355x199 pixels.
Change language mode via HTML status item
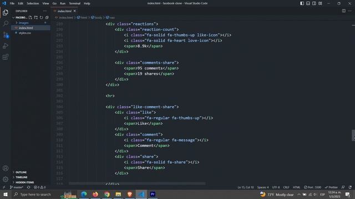point(296,187)
